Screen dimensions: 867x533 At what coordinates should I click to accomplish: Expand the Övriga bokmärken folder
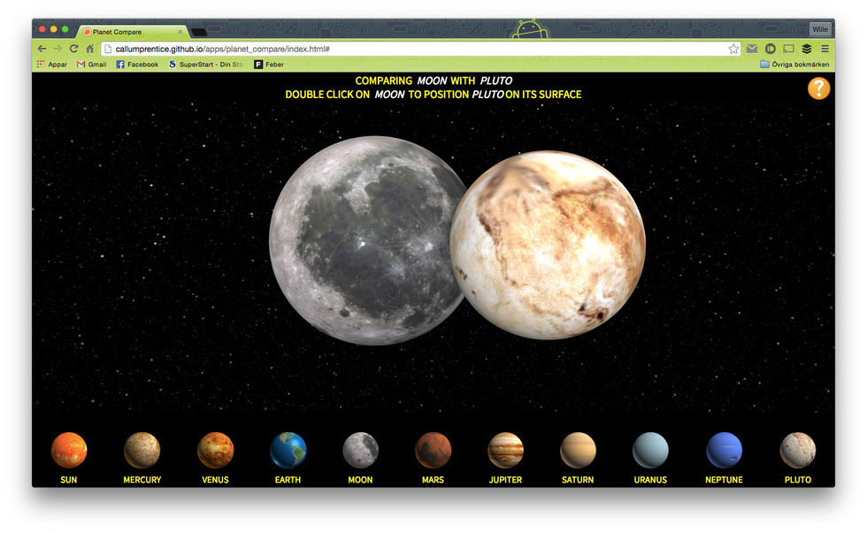[x=794, y=65]
